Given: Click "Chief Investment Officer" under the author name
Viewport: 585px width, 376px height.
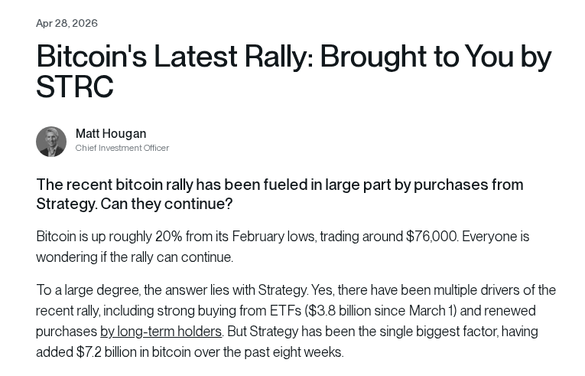Looking at the screenshot, I should pos(122,148).
